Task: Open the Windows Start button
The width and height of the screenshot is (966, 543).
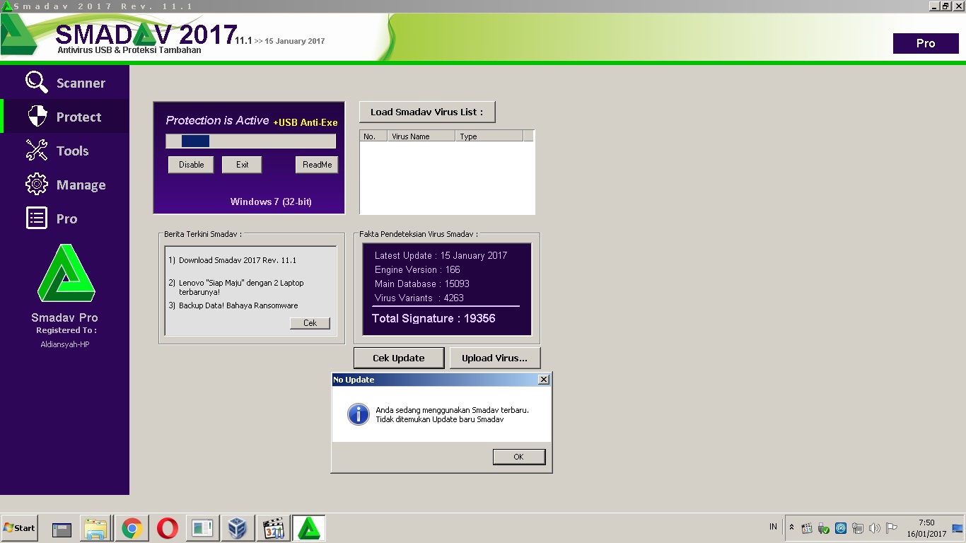Action: coord(19,528)
